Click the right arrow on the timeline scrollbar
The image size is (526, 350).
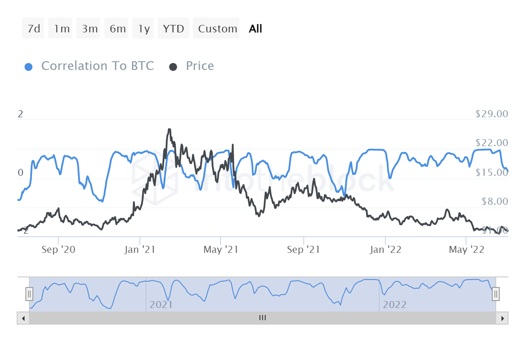(x=502, y=318)
